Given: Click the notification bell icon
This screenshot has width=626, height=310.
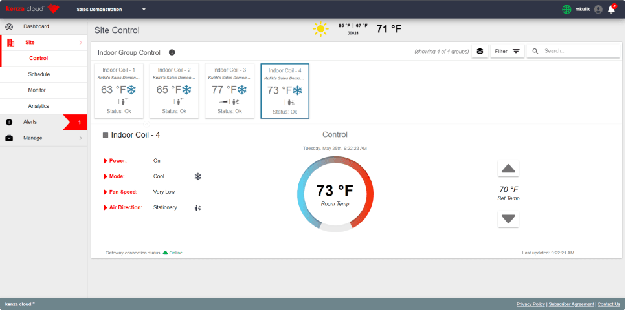Looking at the screenshot, I should click(x=611, y=10).
